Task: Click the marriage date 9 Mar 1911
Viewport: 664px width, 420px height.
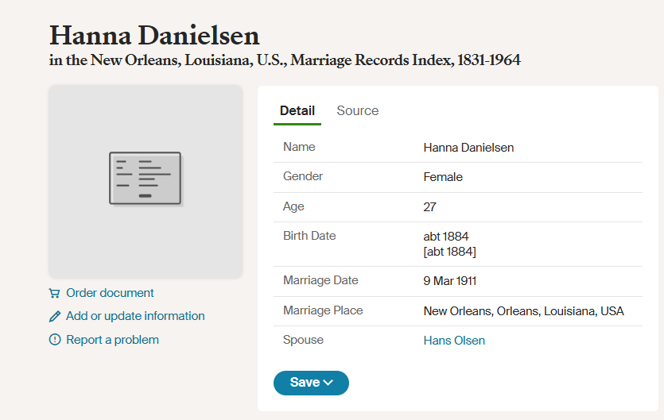Action: (x=449, y=281)
